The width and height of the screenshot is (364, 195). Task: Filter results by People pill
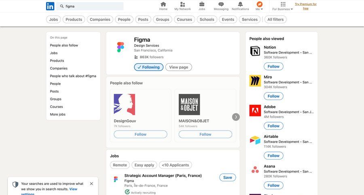tap(124, 19)
